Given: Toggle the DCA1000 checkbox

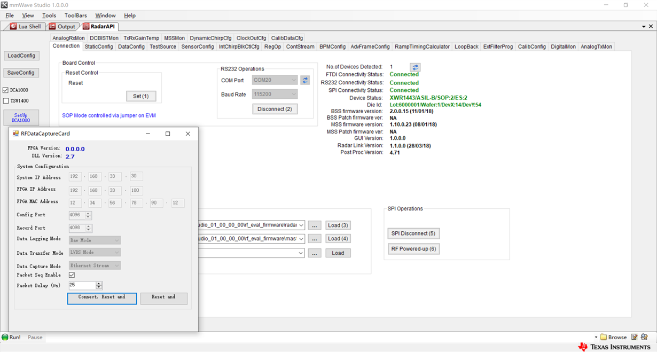Looking at the screenshot, I should [6, 90].
